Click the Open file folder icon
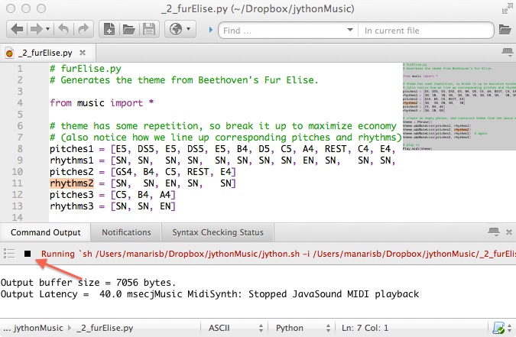The width and height of the screenshot is (516, 337). coord(129,31)
